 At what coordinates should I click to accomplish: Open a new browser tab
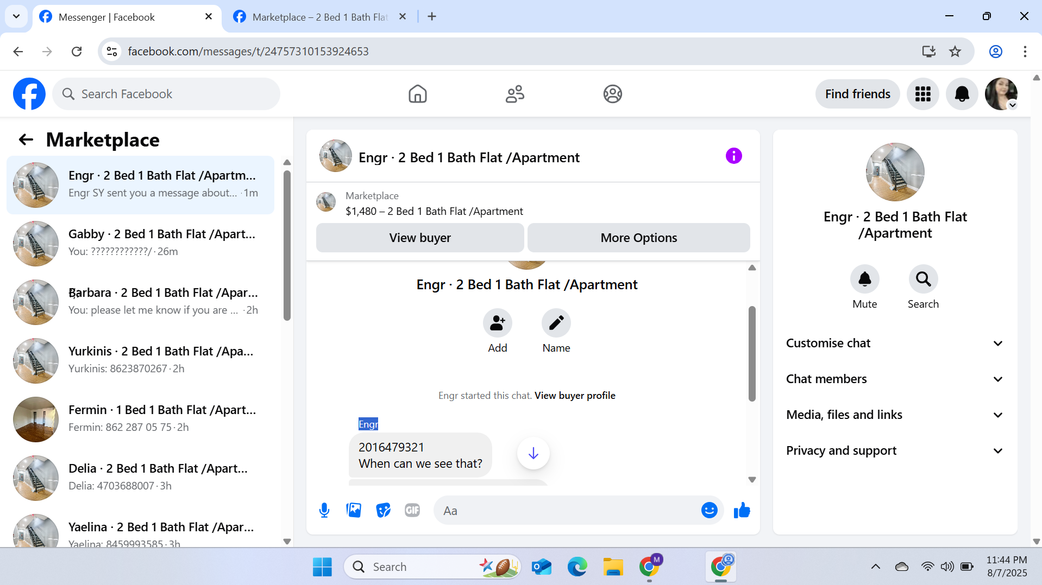pos(432,17)
